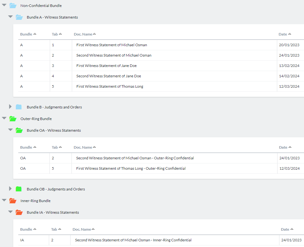Screen dimensions: 304x247
Task: Select Bundle A - Witness Statements label
Action: coord(52,17)
